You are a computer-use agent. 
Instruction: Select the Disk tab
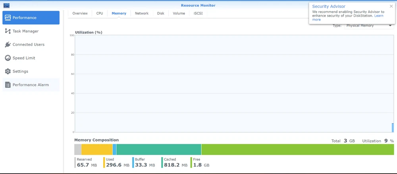161,13
